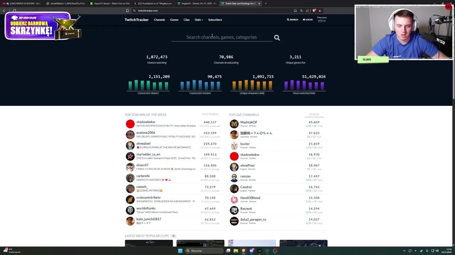Open the Windows Start menu
The width and height of the screenshot is (455, 255).
coord(180,251)
